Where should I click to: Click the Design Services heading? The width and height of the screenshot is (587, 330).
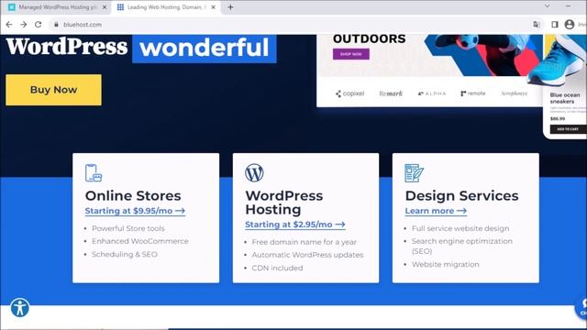click(x=461, y=195)
